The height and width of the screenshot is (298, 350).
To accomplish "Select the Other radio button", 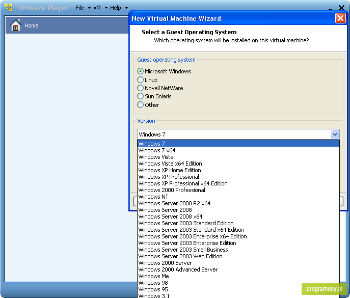I will tap(140, 105).
